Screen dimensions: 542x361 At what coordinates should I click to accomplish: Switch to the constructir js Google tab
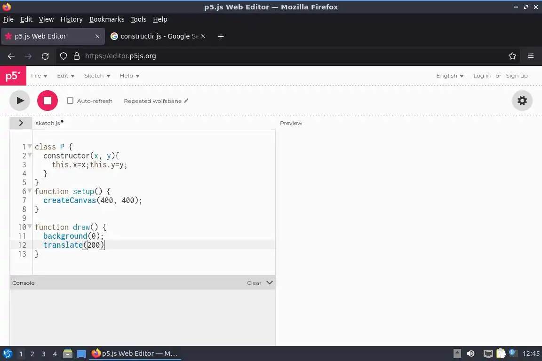click(158, 36)
